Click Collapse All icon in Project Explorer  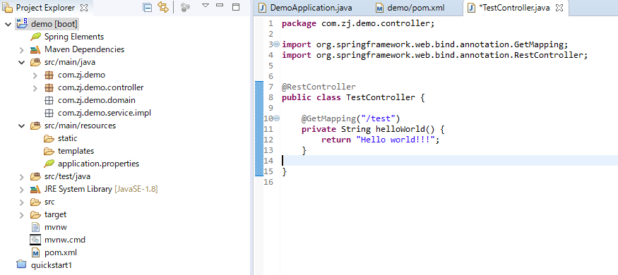(148, 7)
